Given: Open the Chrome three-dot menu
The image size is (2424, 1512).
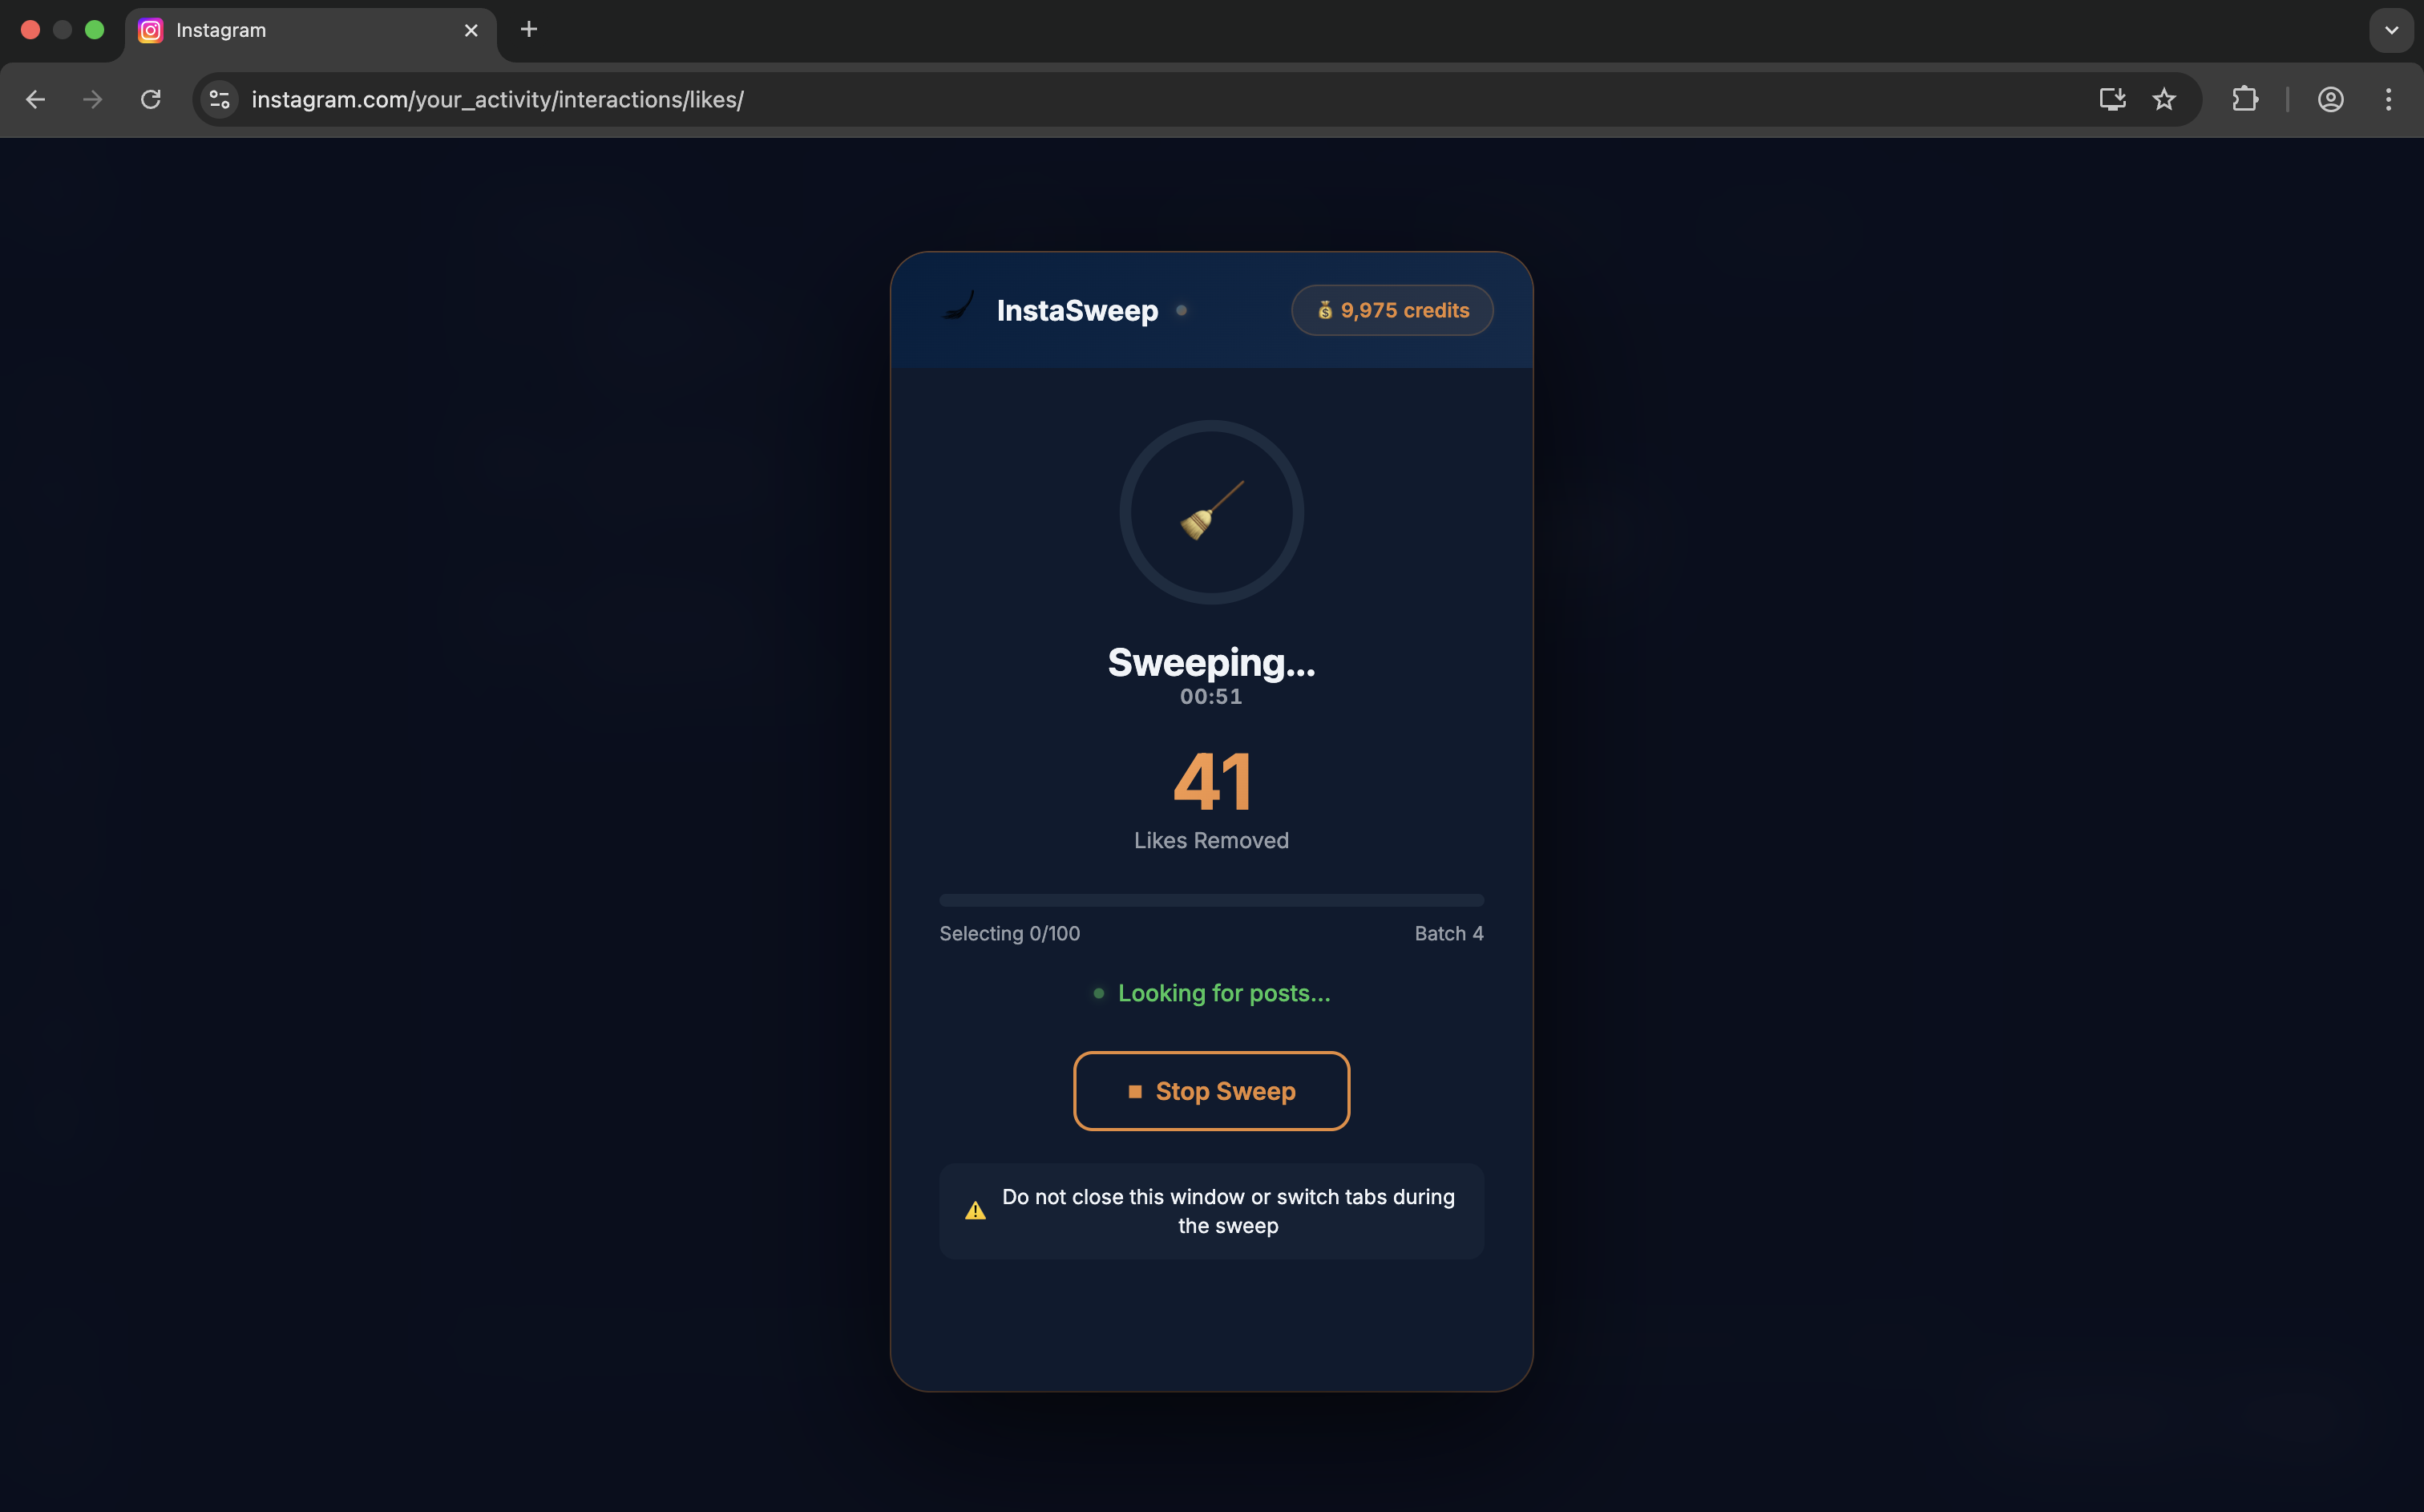Looking at the screenshot, I should [2388, 99].
